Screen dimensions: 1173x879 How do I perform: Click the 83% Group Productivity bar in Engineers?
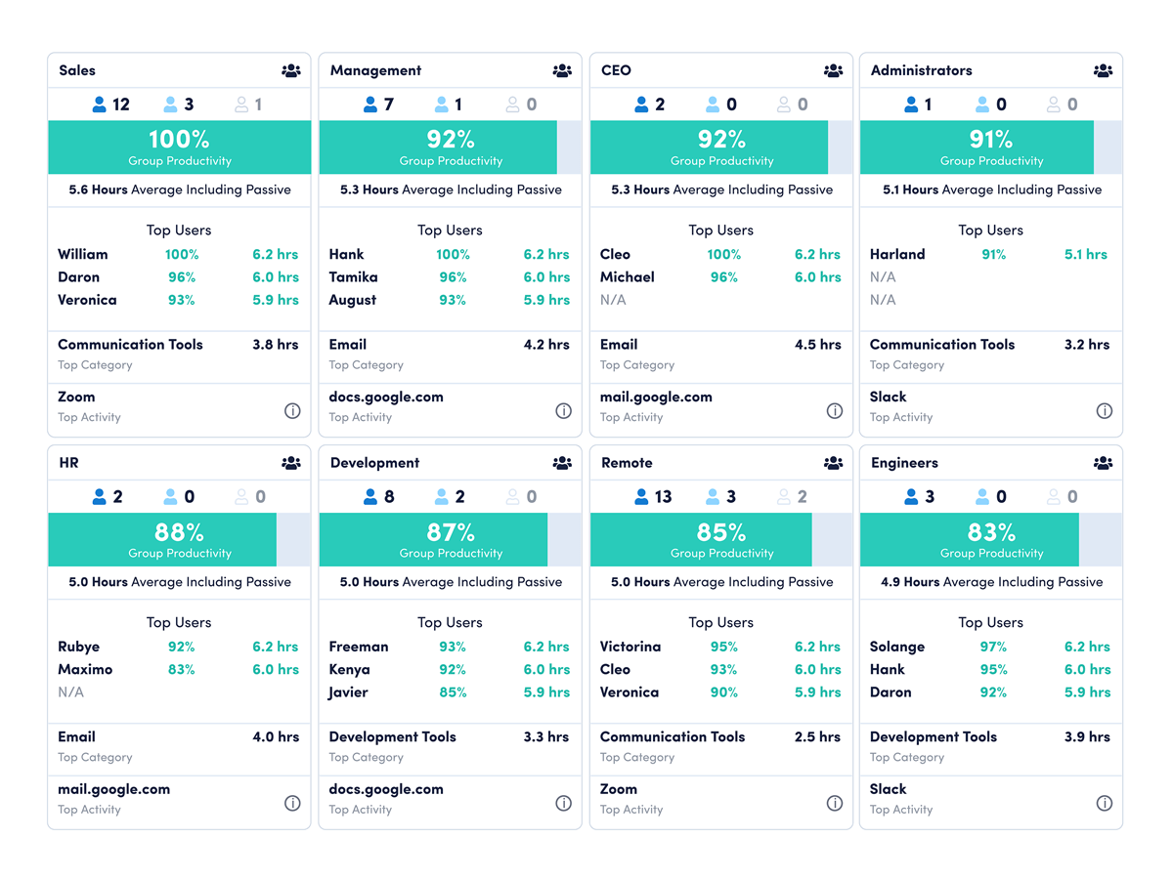click(x=970, y=540)
